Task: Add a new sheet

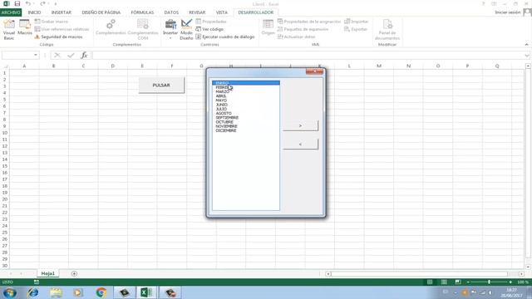Action: [74, 273]
